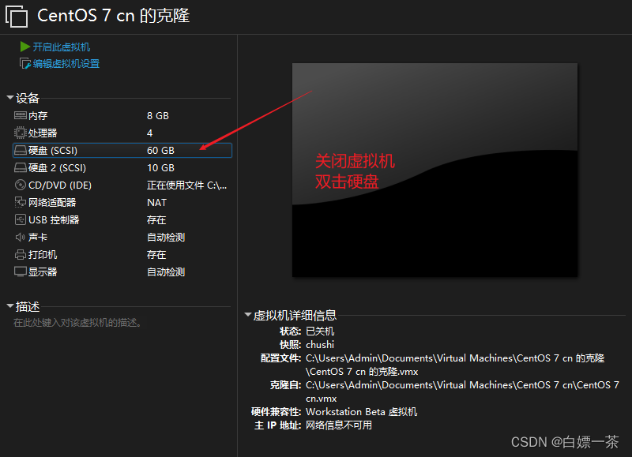
Task: Click the 配置文件 .vmx path
Action: coord(455,365)
